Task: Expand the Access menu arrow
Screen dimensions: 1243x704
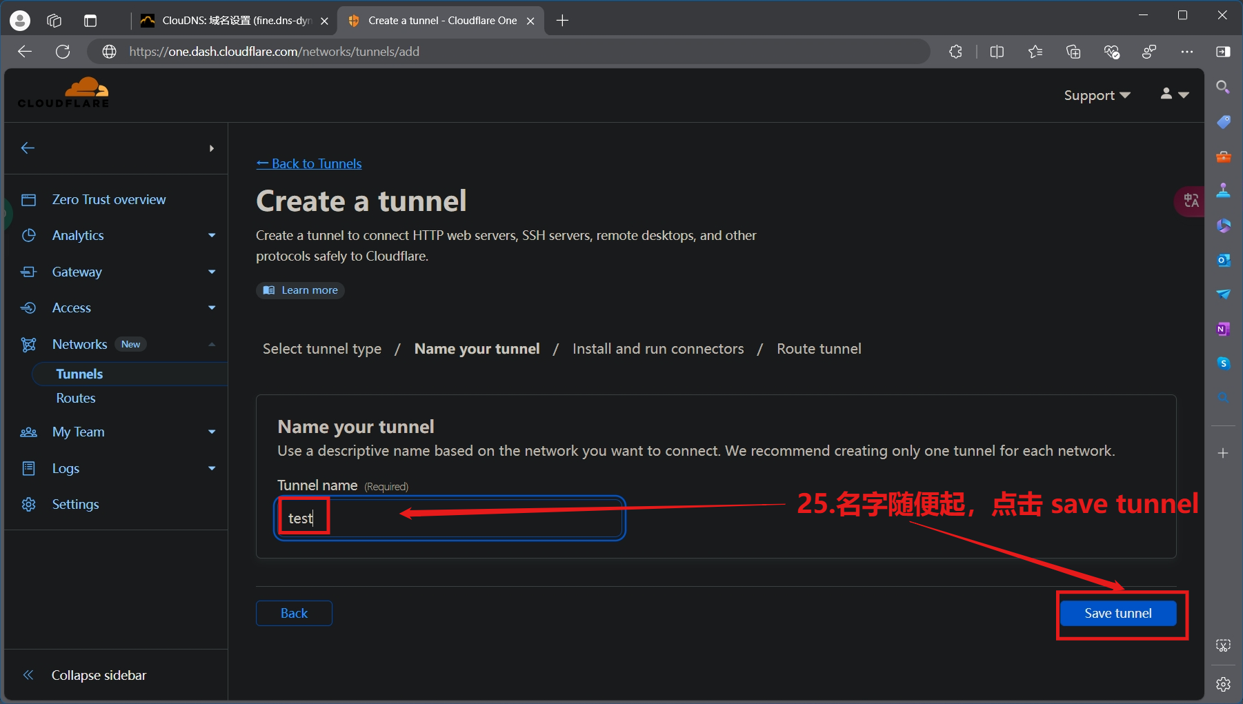Action: (x=212, y=308)
